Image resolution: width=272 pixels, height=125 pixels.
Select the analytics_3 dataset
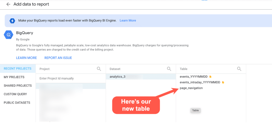click(x=141, y=77)
